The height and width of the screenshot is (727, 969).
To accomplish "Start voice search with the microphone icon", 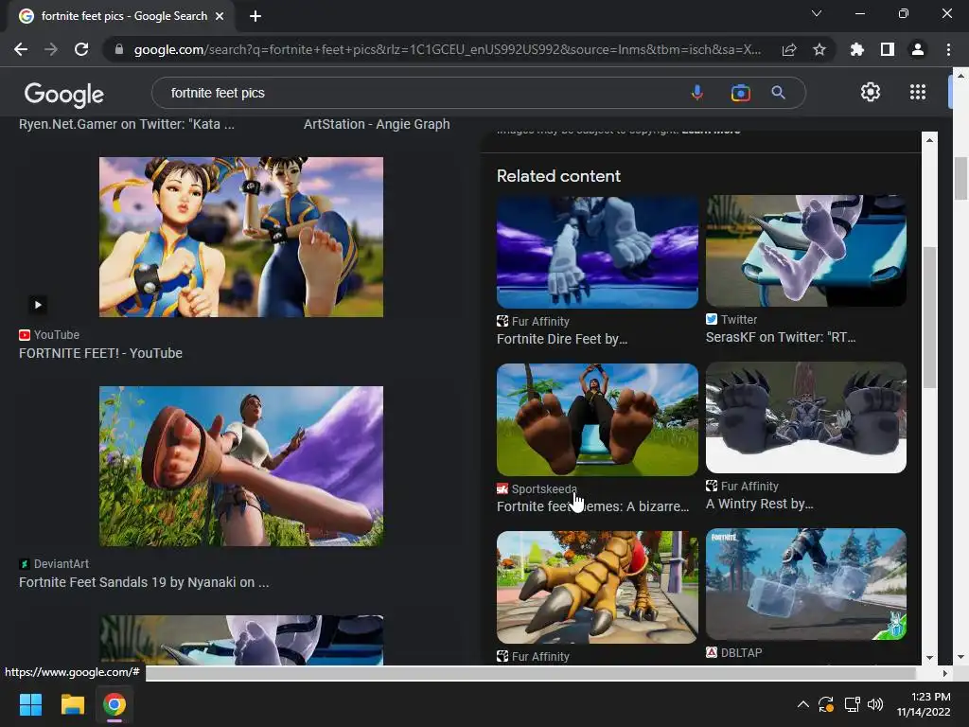I will [697, 93].
